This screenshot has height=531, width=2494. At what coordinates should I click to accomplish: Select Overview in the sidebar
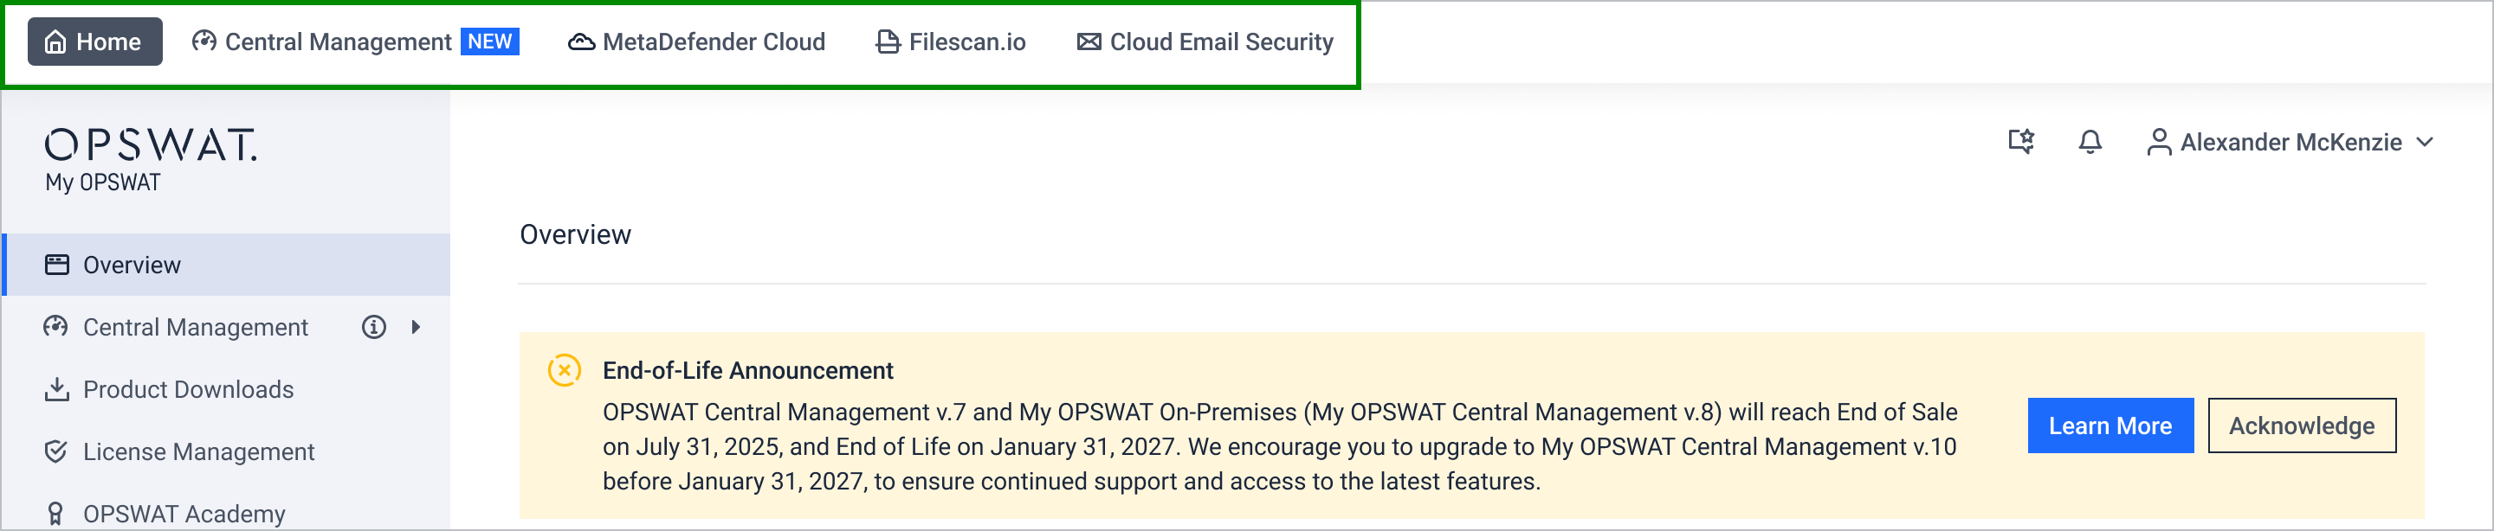228,264
